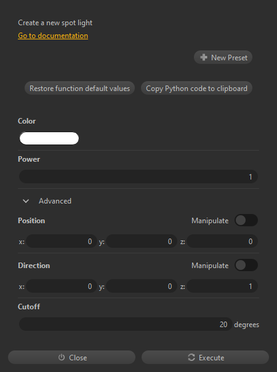This screenshot has width=277, height=372.
Task: Collapse the Advanced section chevron
Action: tap(26, 201)
